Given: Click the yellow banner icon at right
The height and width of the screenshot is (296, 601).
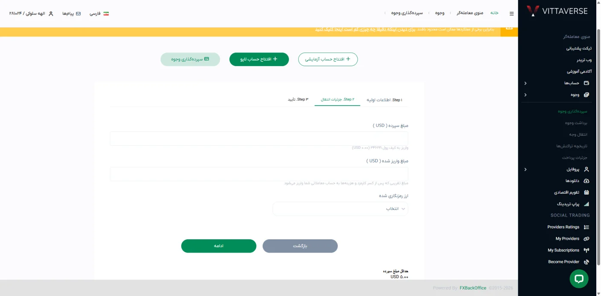Looking at the screenshot, I should pyautogui.click(x=509, y=29).
